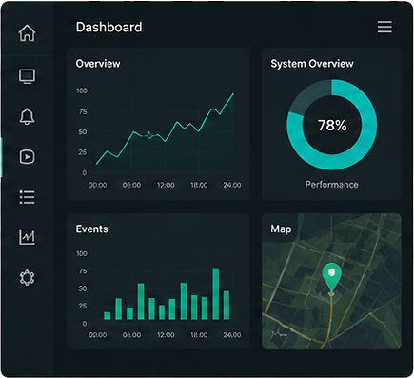Open the analytics chart icon in sidebar

point(27,237)
